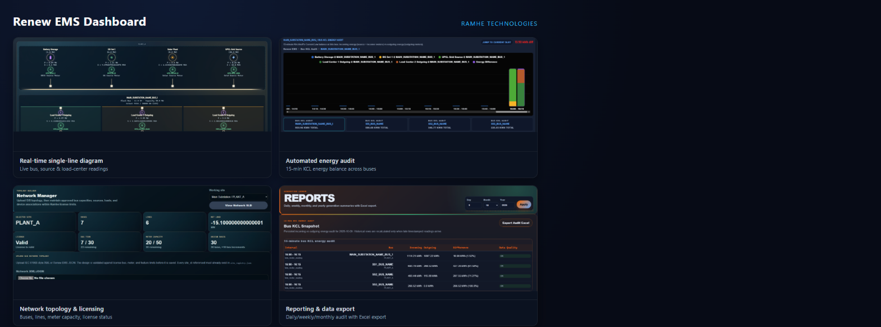Open the Working site dropdown
This screenshot has width=881, height=327.
pyautogui.click(x=238, y=197)
